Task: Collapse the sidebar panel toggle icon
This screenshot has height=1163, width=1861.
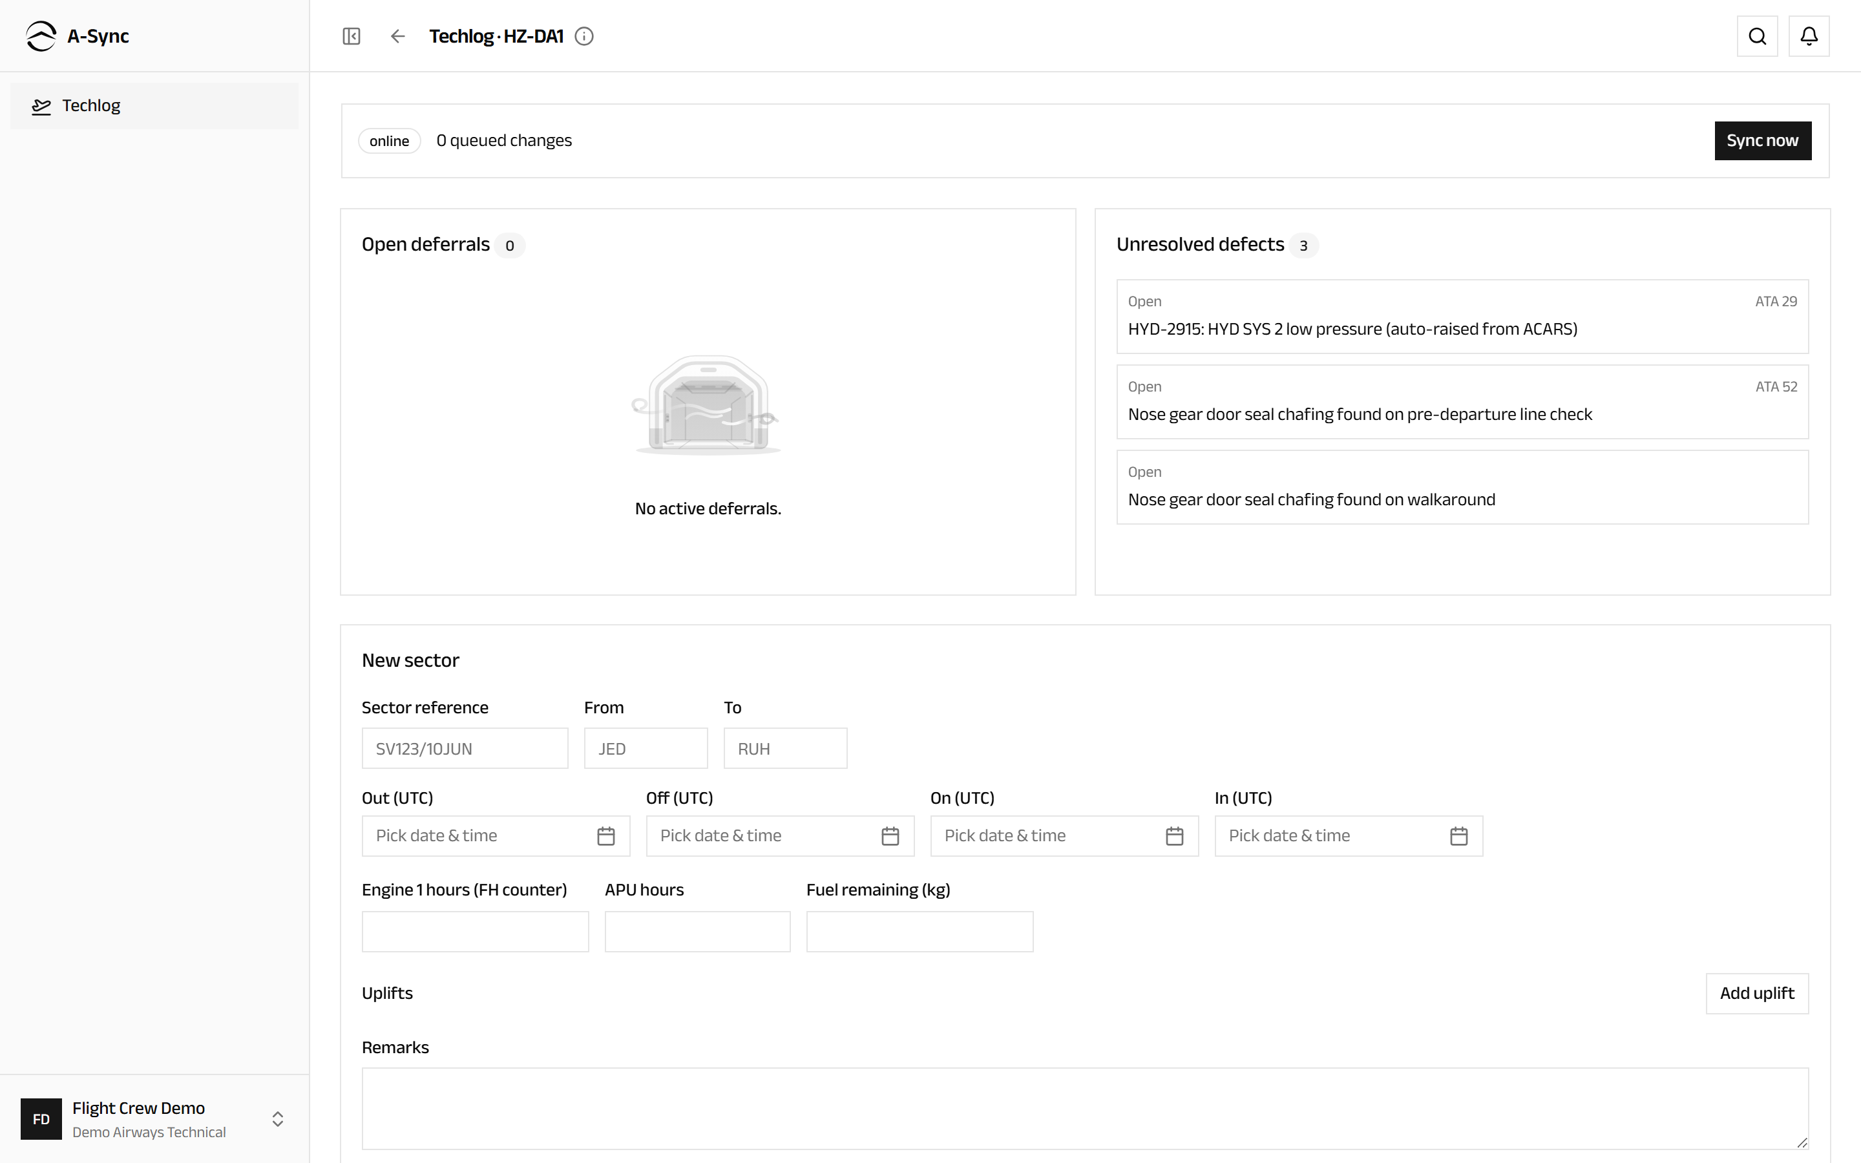Action: [x=352, y=36]
